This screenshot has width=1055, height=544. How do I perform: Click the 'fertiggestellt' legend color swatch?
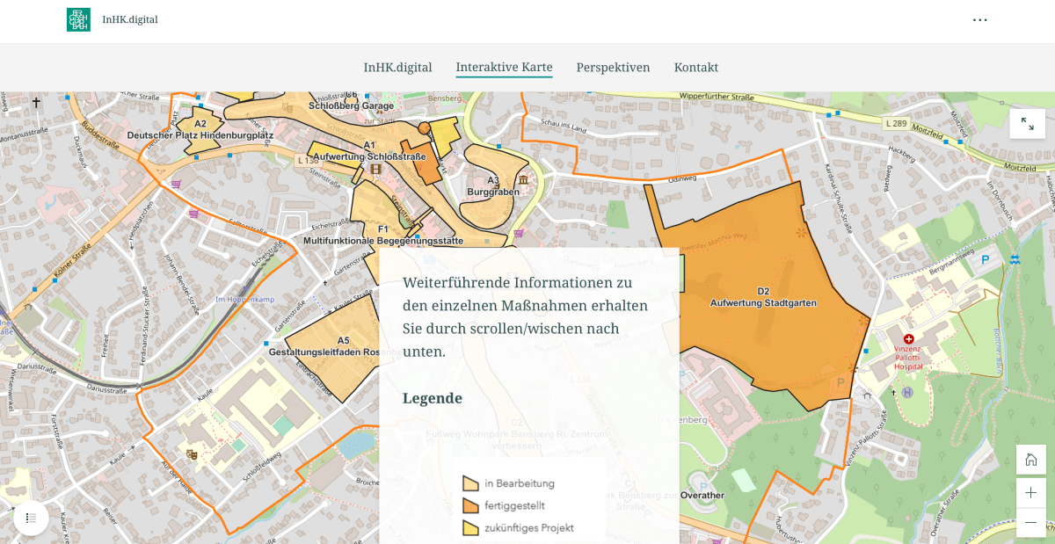[470, 505]
